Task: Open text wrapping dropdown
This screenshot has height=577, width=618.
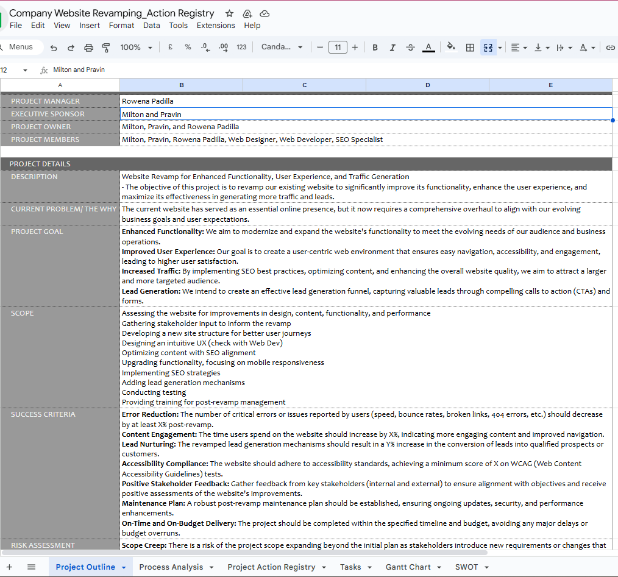Action: tap(564, 48)
